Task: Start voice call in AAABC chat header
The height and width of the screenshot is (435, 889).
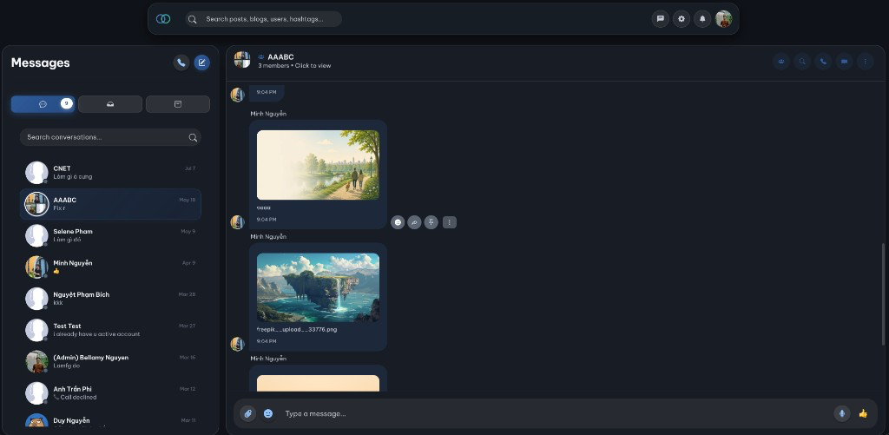Action: coord(823,62)
